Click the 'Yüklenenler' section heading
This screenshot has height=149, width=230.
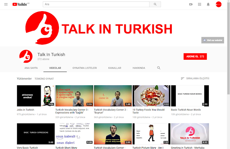click(x=24, y=78)
